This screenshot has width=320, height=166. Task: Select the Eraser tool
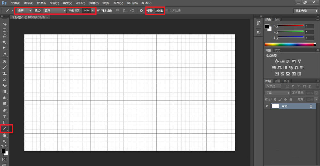pyautogui.click(x=4, y=86)
